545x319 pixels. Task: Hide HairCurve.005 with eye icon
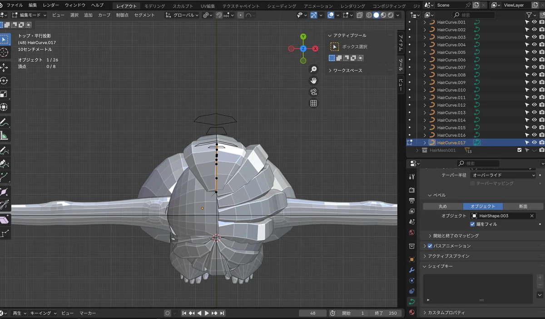(x=534, y=52)
